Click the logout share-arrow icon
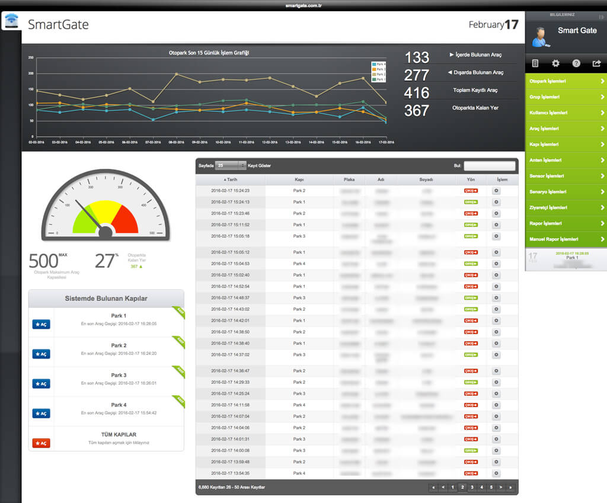 coord(596,63)
